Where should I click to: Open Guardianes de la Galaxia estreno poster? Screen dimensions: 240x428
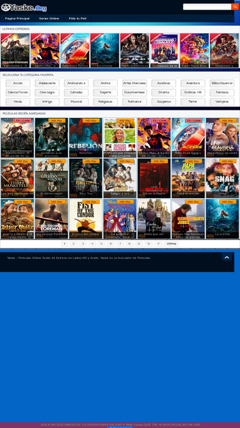[x=164, y=51]
